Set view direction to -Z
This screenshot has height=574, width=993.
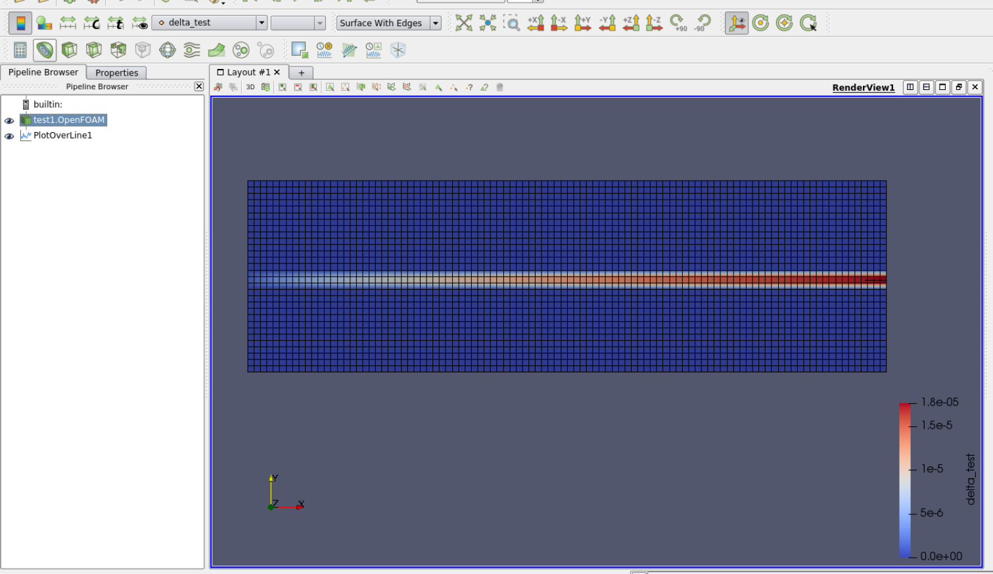pos(655,23)
